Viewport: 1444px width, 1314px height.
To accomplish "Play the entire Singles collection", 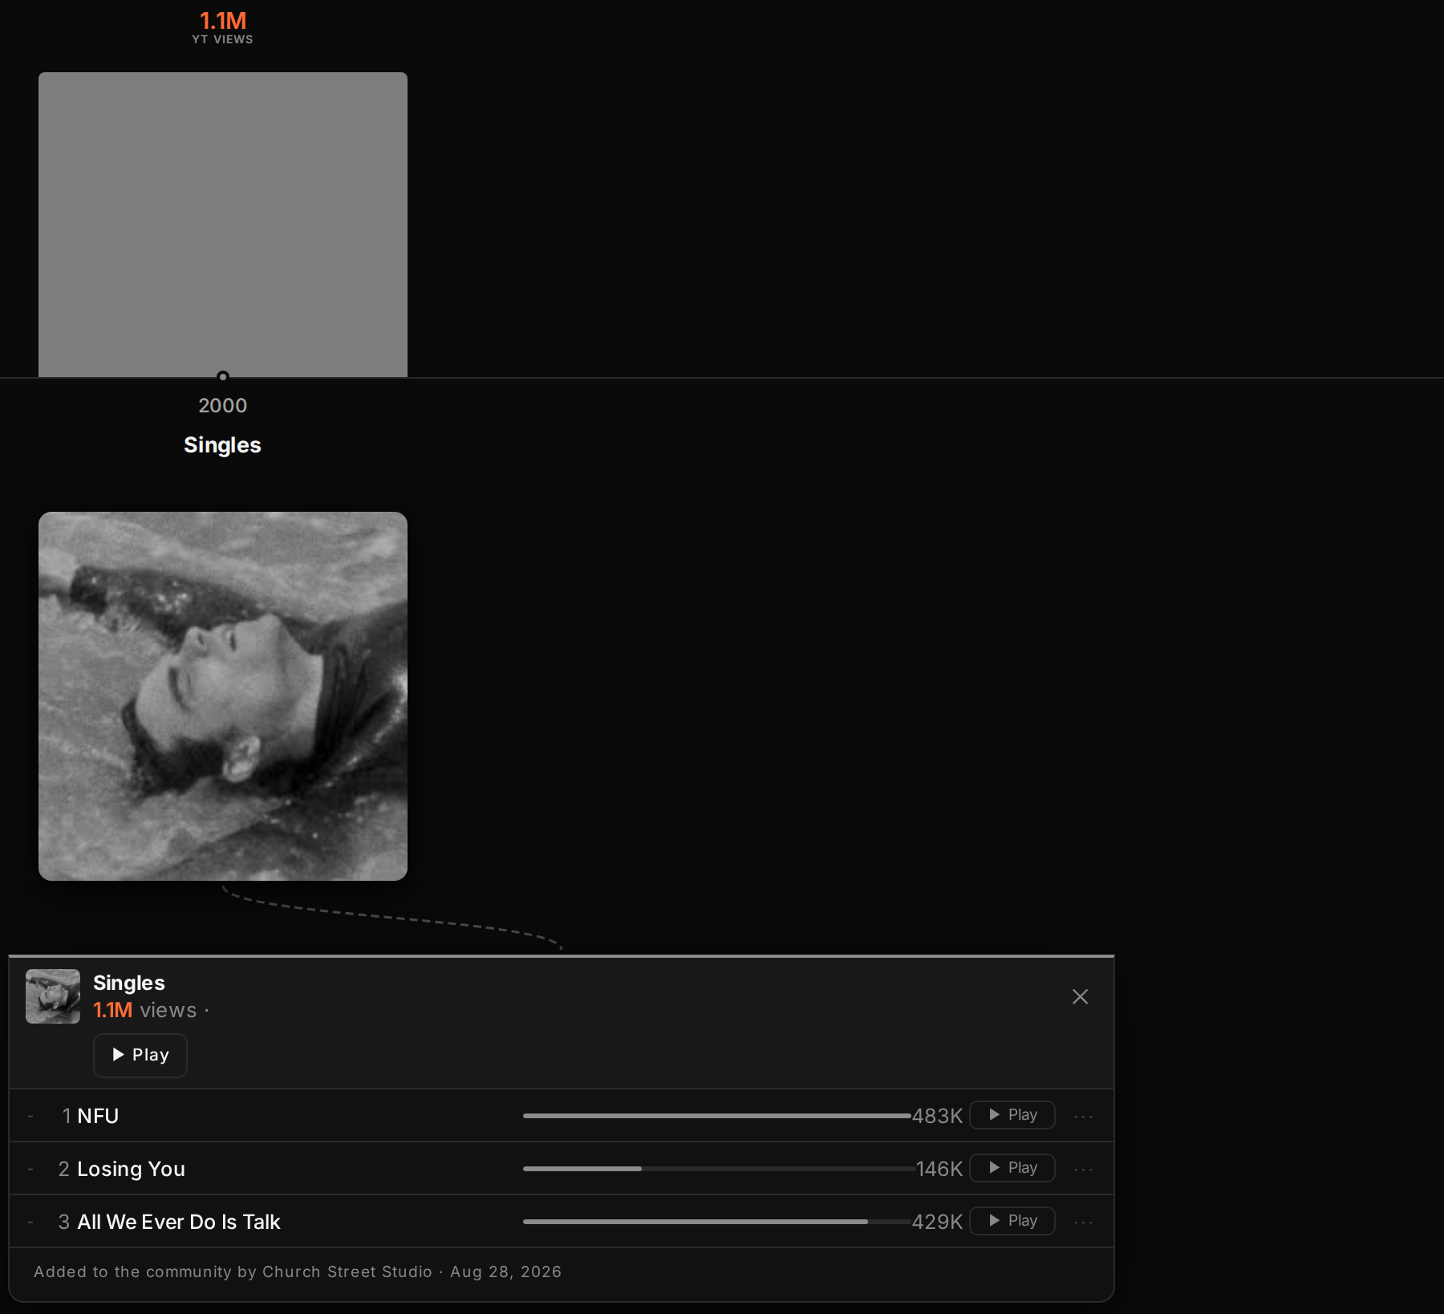I will pos(140,1055).
